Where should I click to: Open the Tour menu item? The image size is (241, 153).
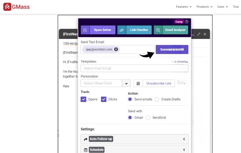coord(236,7)
